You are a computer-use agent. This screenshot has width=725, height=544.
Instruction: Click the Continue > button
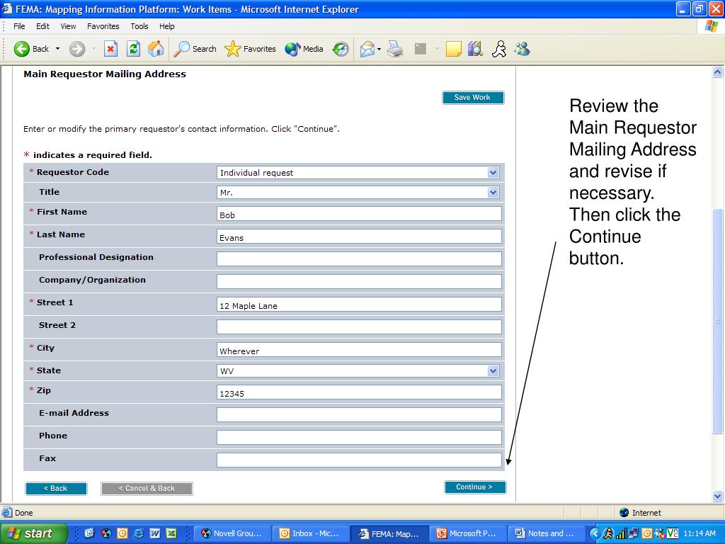475,487
